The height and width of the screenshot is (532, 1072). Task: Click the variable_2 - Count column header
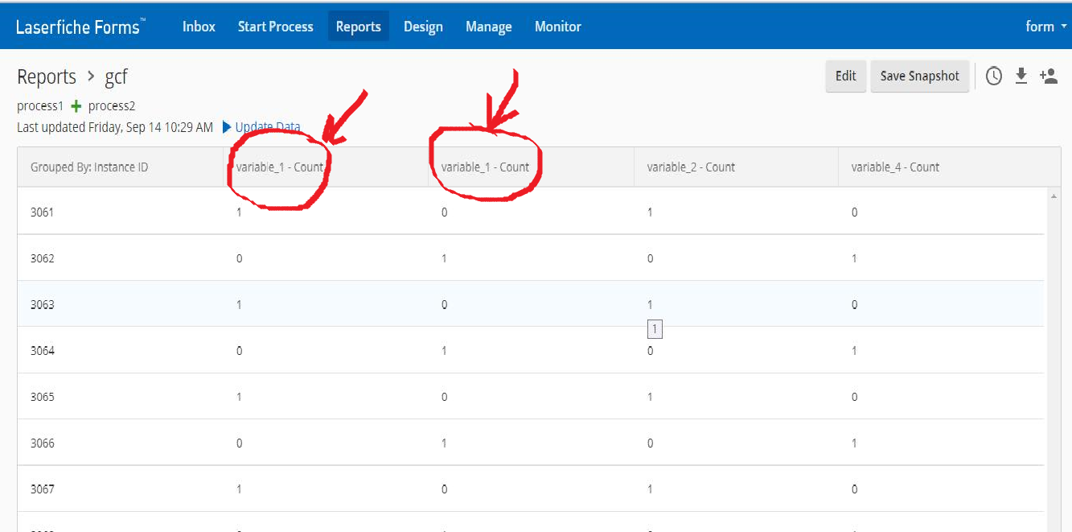691,167
